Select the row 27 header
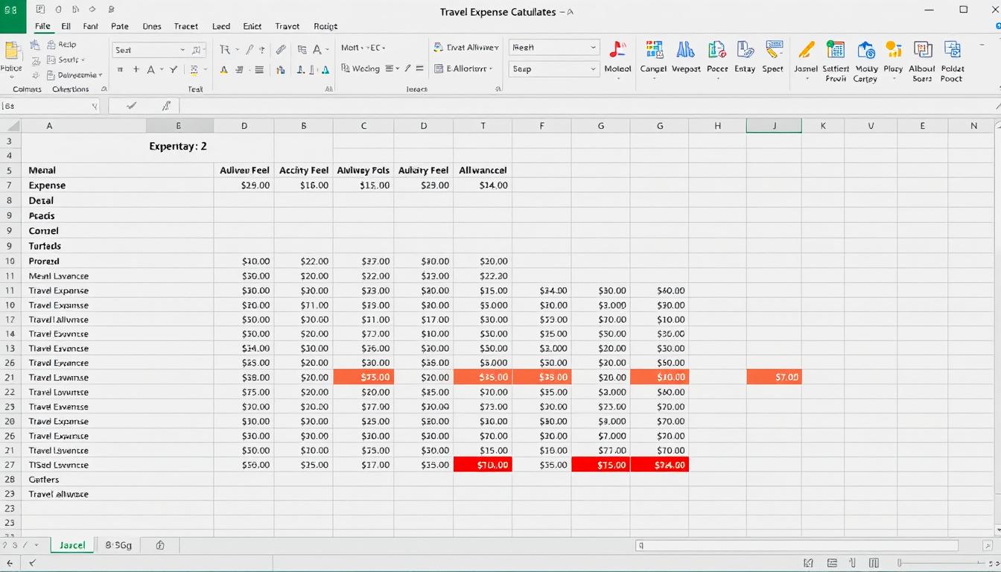 point(10,465)
